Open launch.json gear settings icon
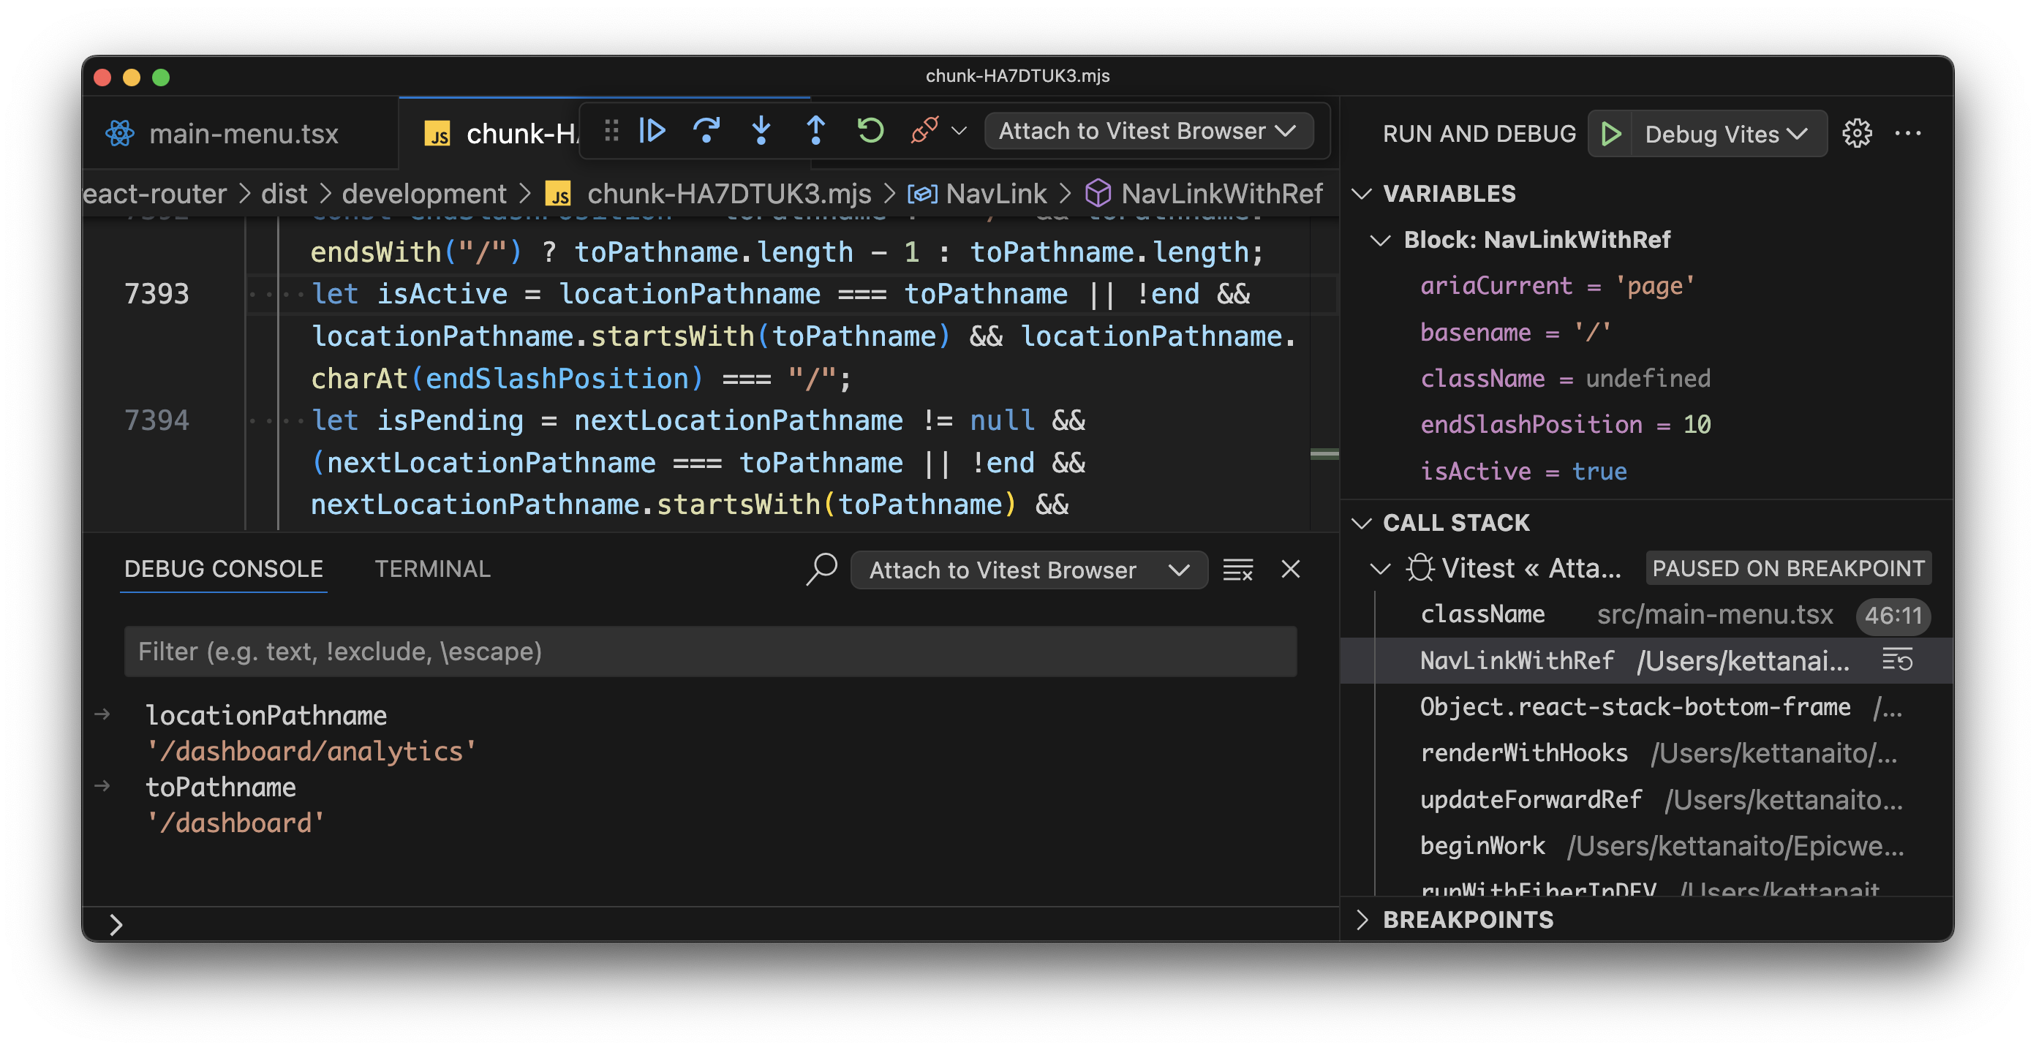The image size is (2036, 1050). point(1856,134)
